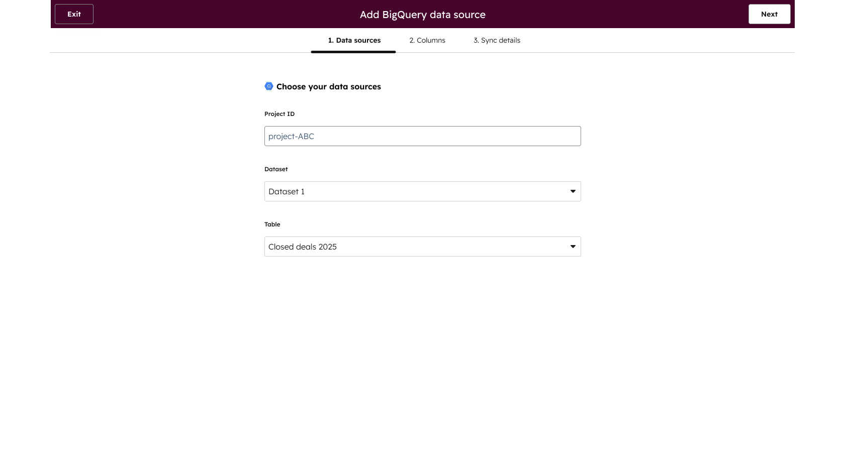The width and height of the screenshot is (845, 475).
Task: Click the Exit button
Action: (x=73, y=14)
